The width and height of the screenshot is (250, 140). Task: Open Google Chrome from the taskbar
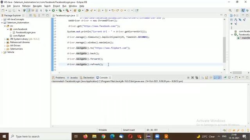[x=103, y=136]
